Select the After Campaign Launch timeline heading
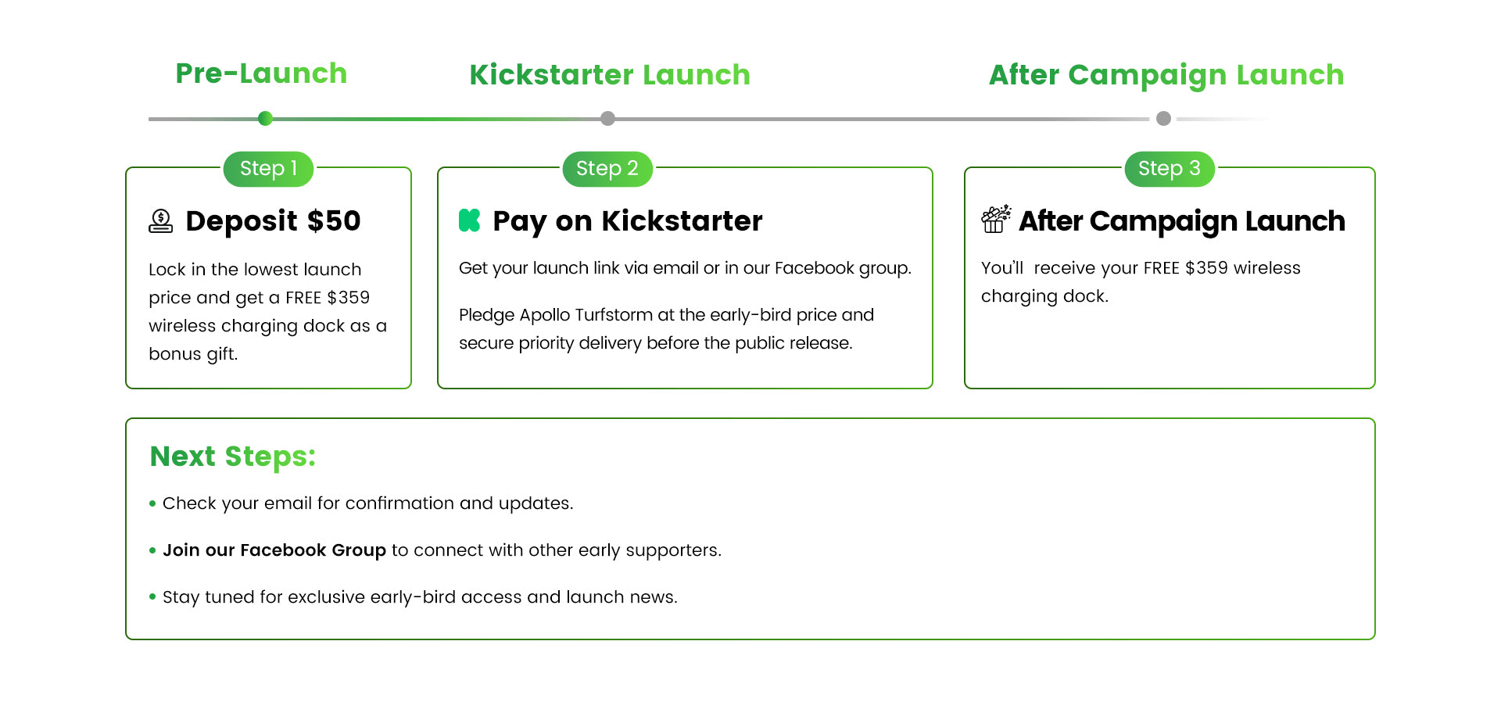 (x=1166, y=75)
